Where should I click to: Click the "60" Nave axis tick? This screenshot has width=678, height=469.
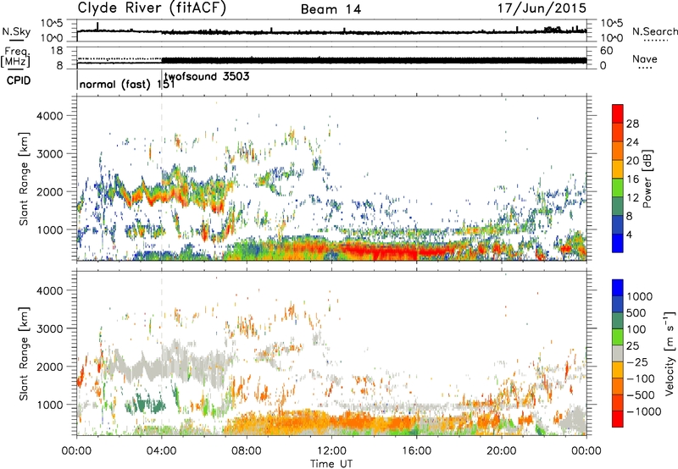click(607, 51)
